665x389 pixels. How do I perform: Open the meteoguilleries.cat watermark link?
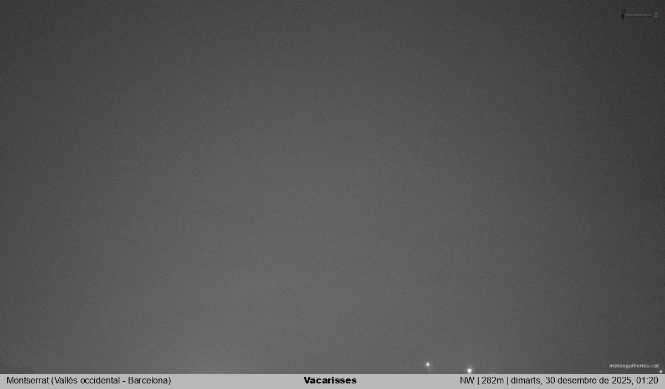(634, 366)
